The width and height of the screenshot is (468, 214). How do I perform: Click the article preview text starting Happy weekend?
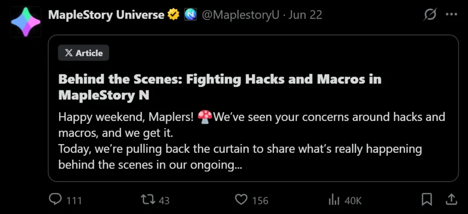point(251,141)
